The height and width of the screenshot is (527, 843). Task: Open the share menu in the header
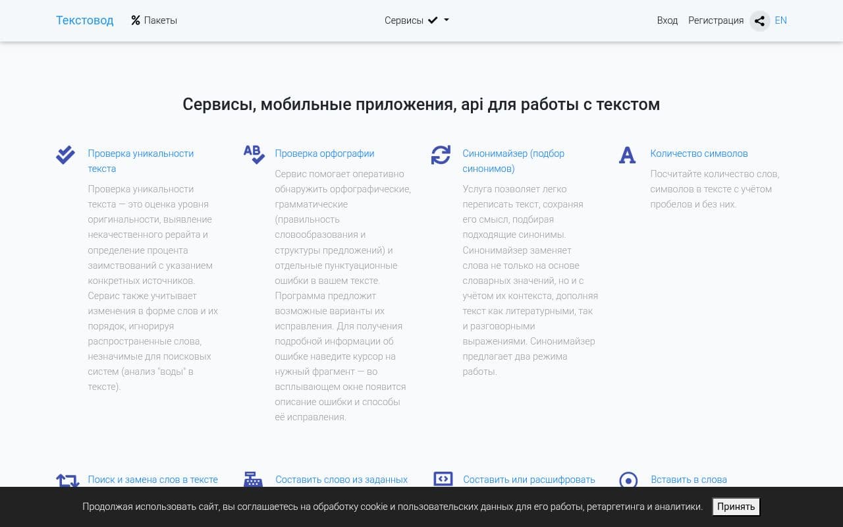(x=759, y=20)
